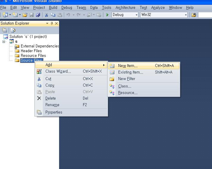212x169 pixels.
Task: Click the Paste clipboard icon in the toolbar
Action: click(60, 15)
